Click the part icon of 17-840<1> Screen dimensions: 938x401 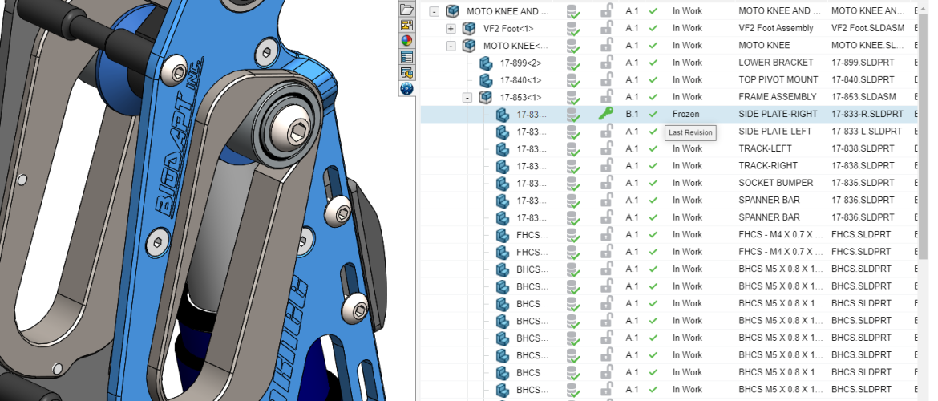[x=486, y=80]
